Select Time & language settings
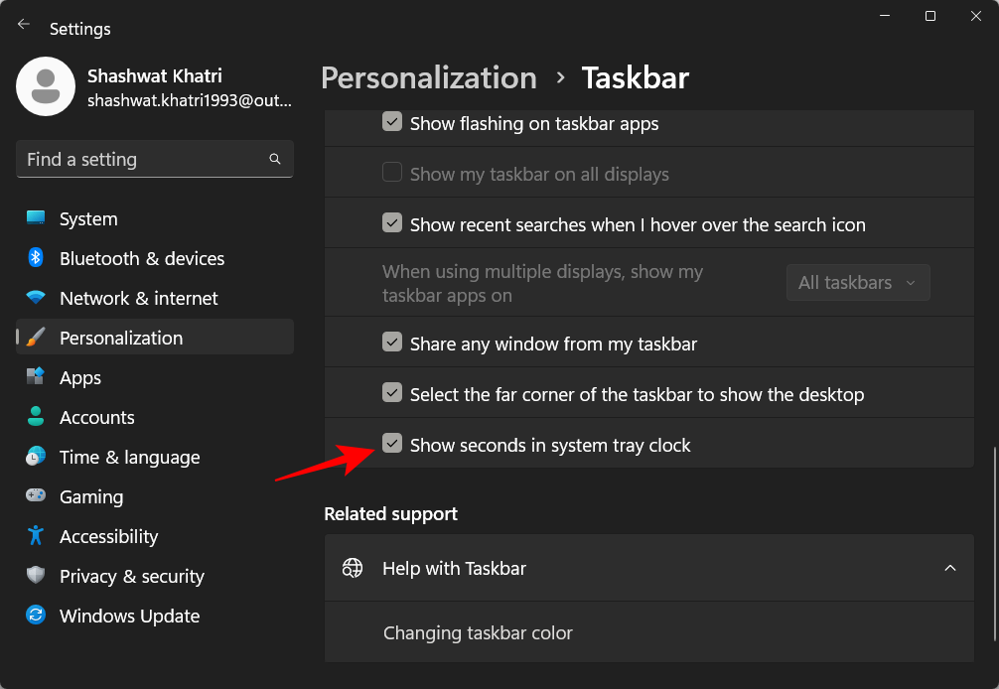This screenshot has height=689, width=999. tap(128, 457)
